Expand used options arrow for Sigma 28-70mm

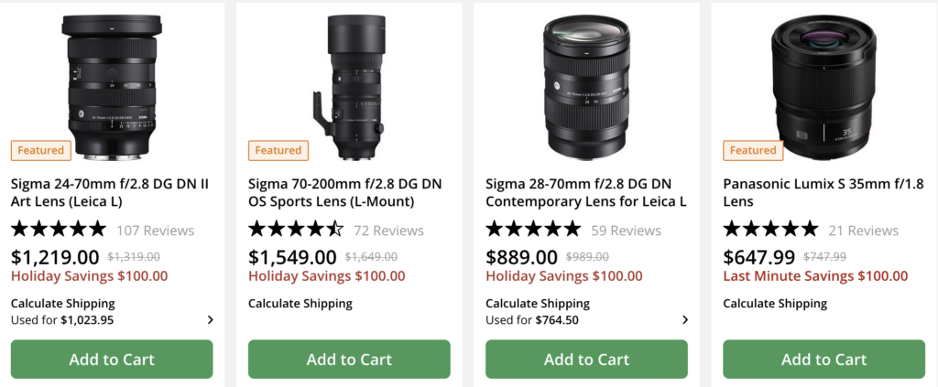(x=685, y=320)
